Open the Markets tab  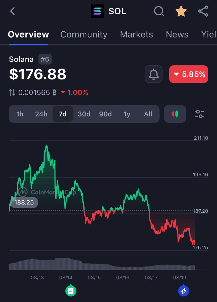point(136,34)
